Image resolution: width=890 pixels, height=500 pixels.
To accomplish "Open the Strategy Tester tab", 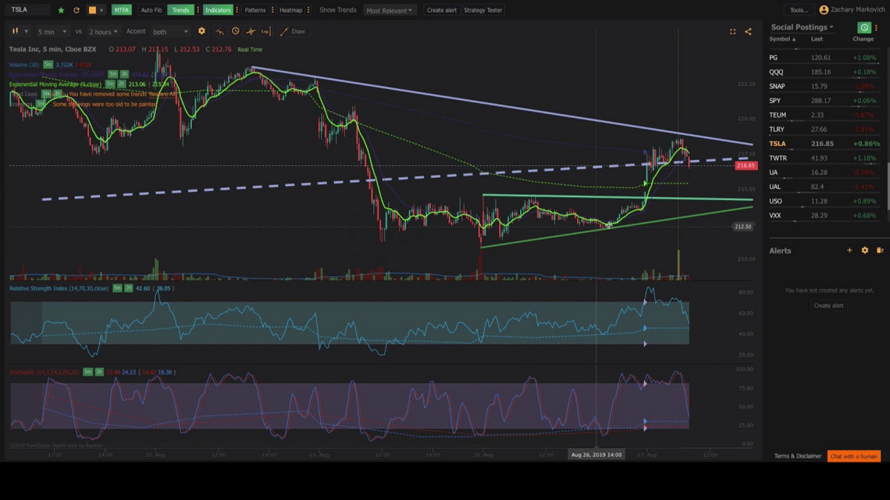I will (x=484, y=10).
